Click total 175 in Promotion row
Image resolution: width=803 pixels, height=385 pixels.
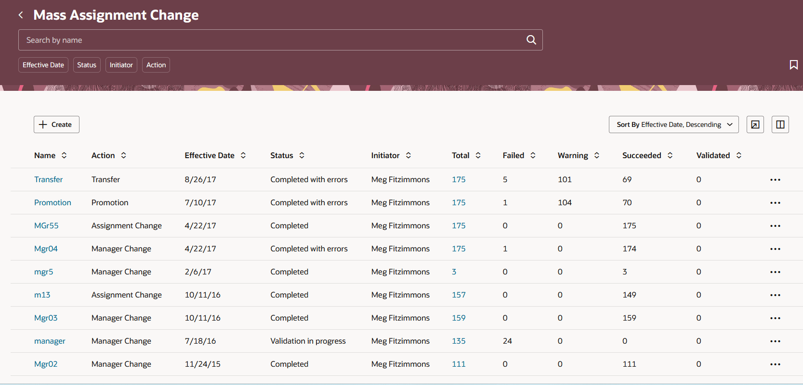click(x=459, y=202)
